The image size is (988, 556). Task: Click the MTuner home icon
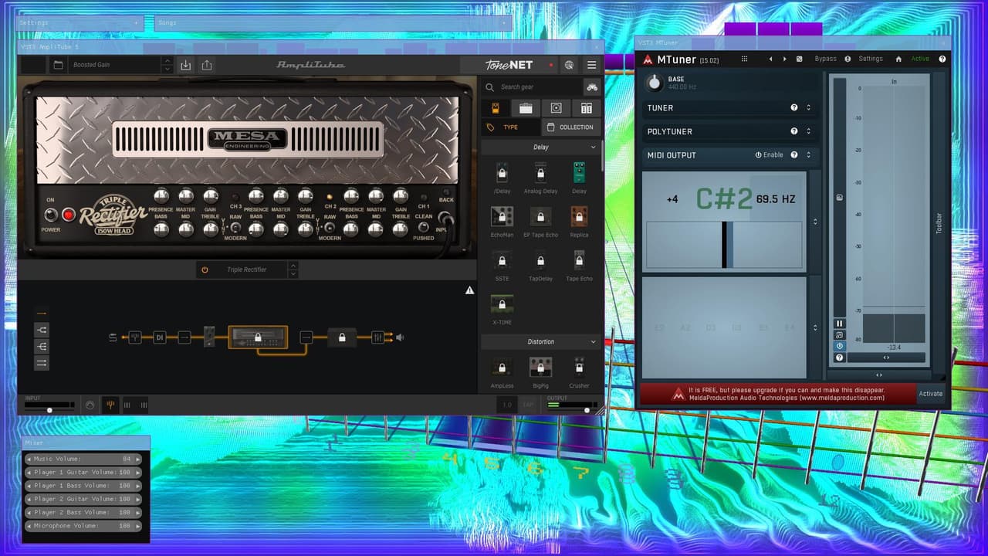(x=898, y=59)
